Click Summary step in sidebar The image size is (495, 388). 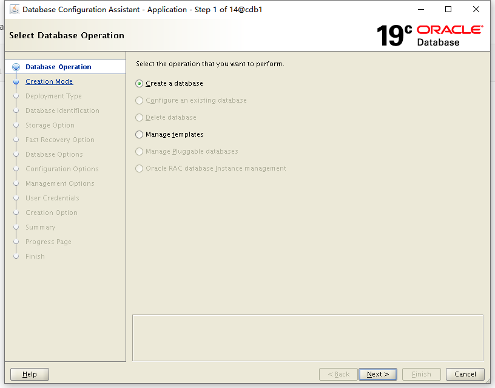tap(41, 227)
